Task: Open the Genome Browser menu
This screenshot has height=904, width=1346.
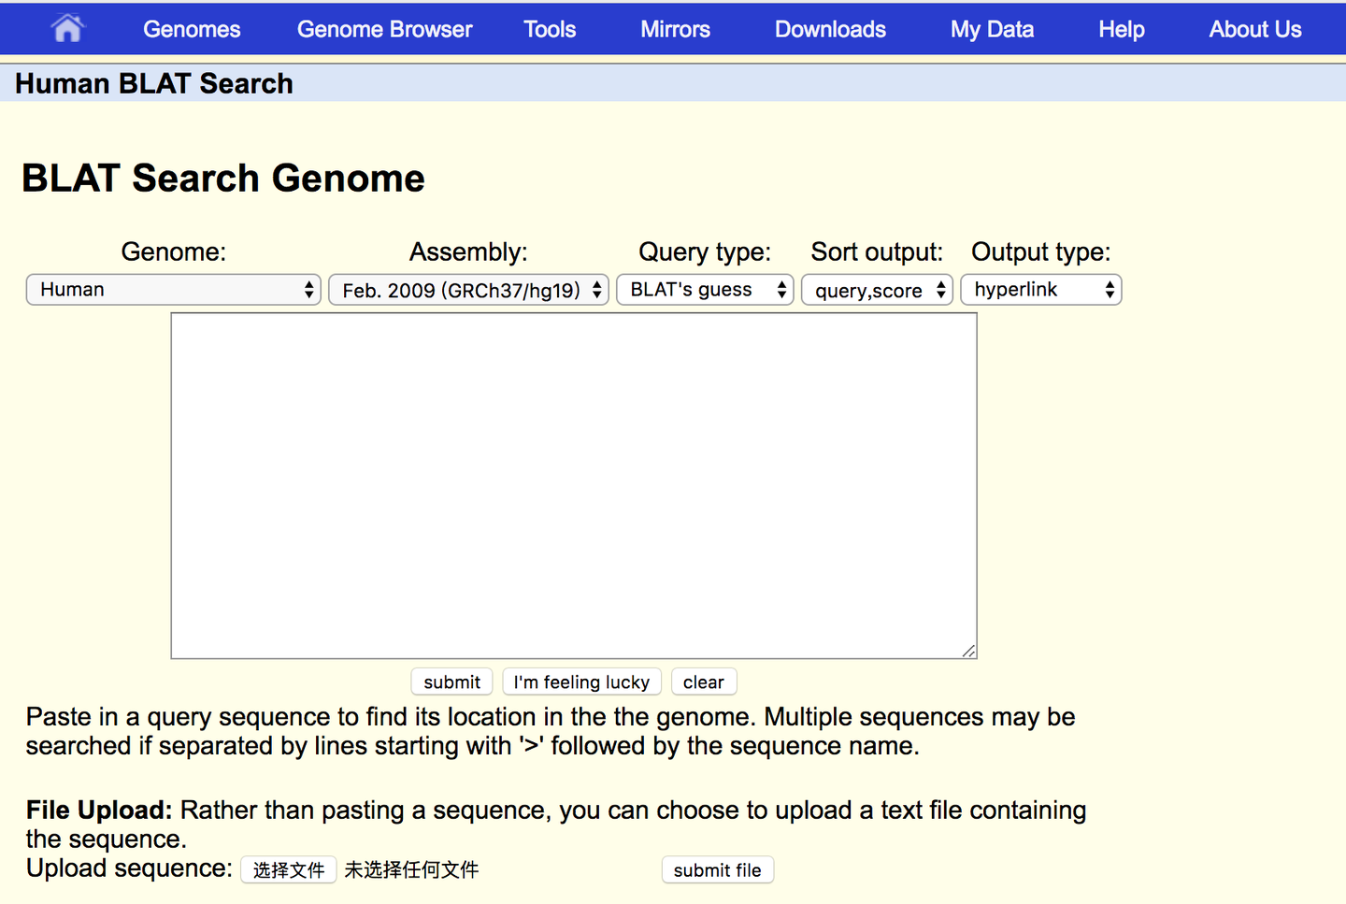Action: pos(384,29)
